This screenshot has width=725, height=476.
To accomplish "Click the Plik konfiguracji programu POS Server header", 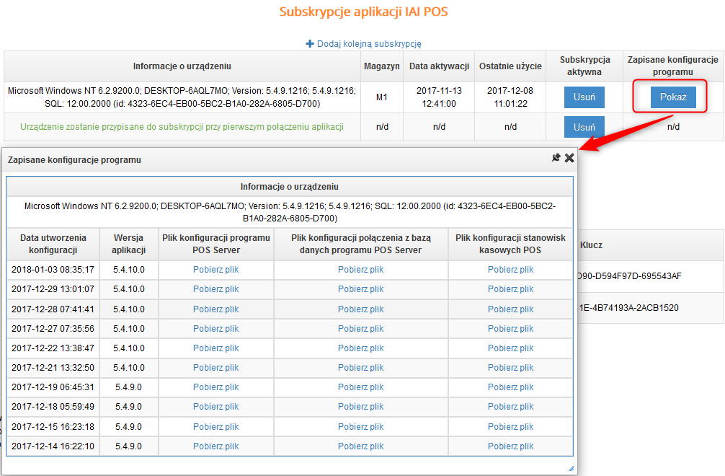I will click(216, 244).
